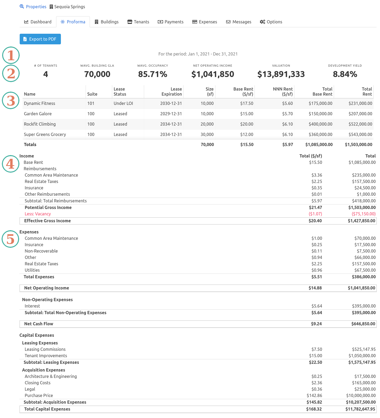
Task: Click the 2029-12-31 lease expiration cell
Action: click(x=171, y=114)
